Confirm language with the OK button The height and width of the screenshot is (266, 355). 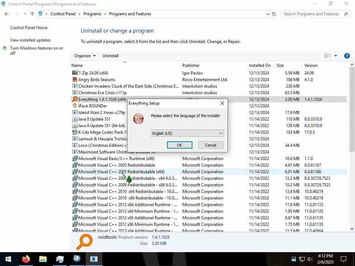pyautogui.click(x=180, y=145)
